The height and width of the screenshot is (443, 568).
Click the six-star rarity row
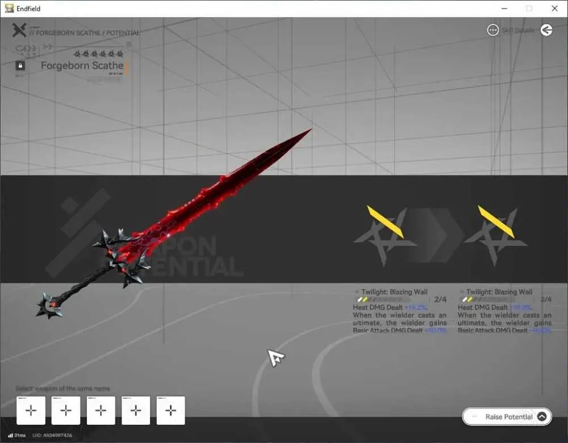pos(98,54)
